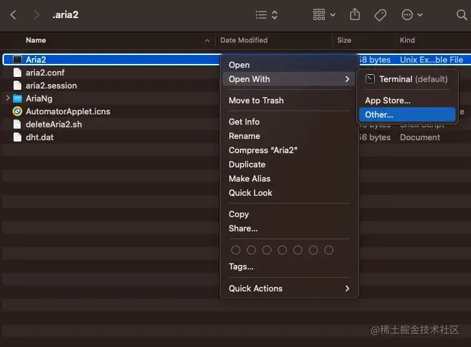471x347 pixels.
Task: Choose Tags... in the context menu
Action: [289, 266]
